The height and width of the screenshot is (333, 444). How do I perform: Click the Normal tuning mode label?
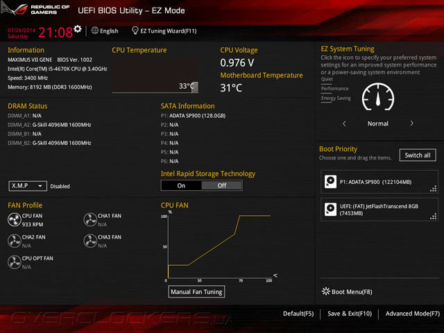[x=377, y=123]
